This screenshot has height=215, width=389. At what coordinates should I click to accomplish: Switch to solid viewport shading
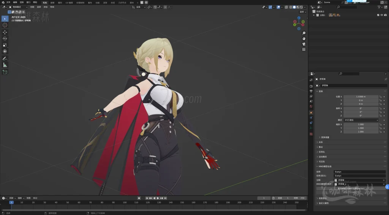(x=294, y=7)
